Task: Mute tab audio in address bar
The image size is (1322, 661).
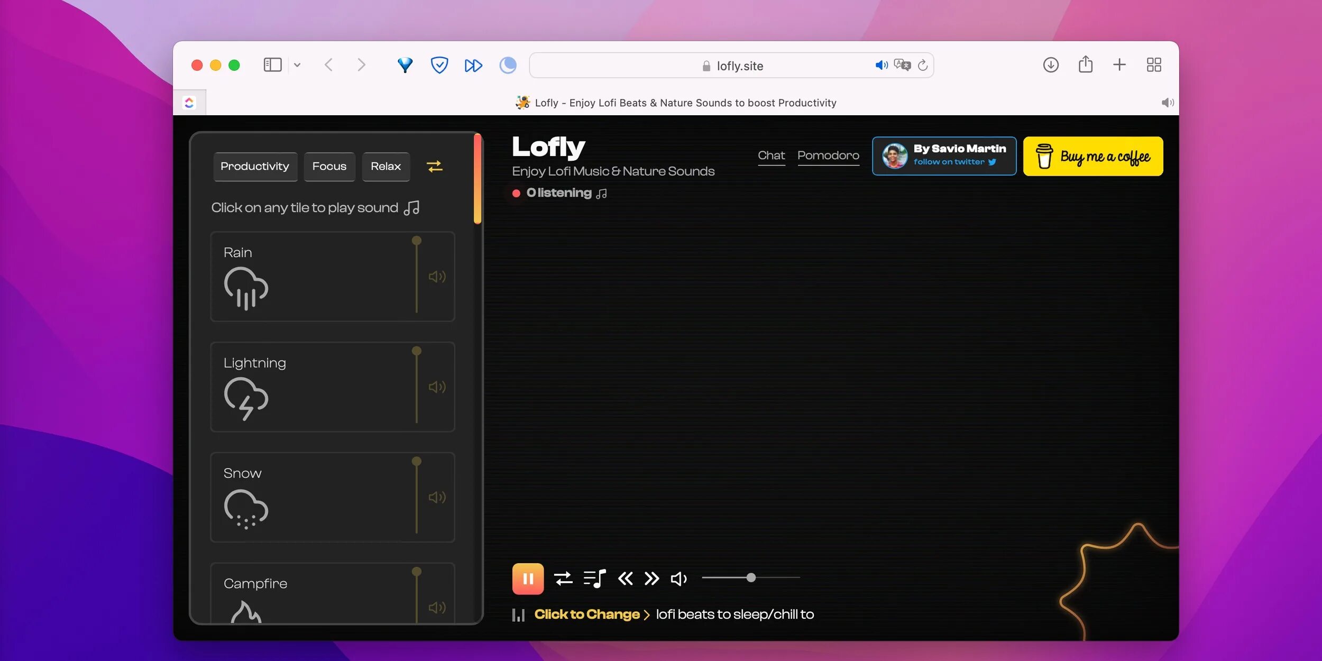Action: point(881,65)
